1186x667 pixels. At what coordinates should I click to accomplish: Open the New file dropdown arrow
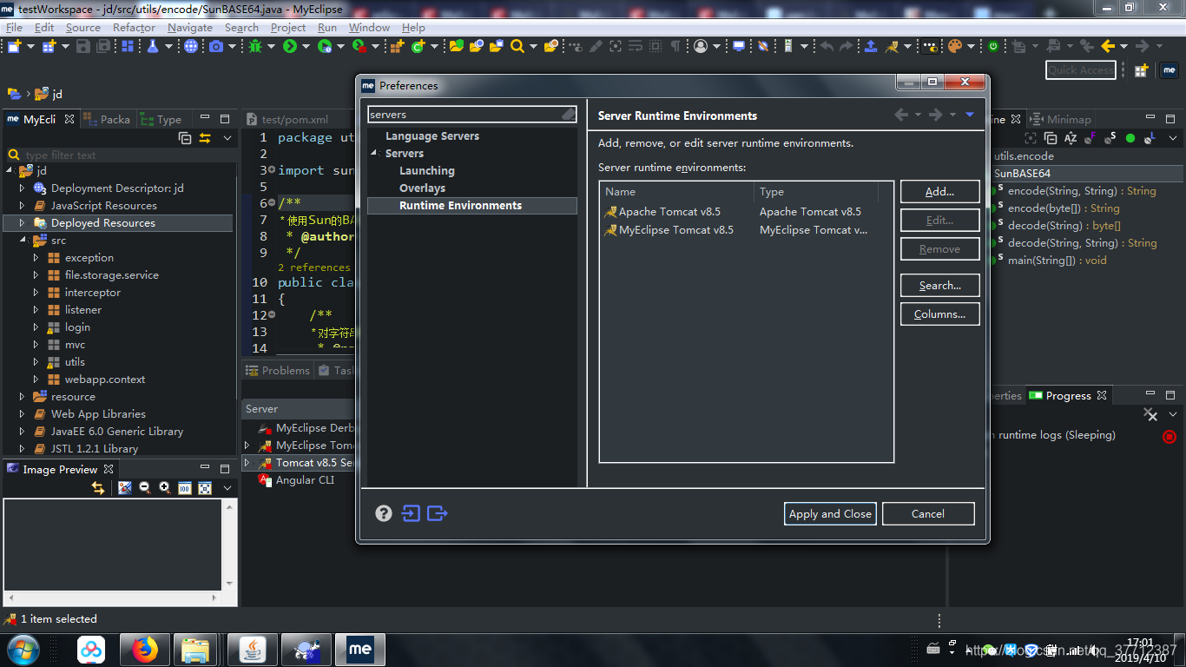pyautogui.click(x=30, y=46)
